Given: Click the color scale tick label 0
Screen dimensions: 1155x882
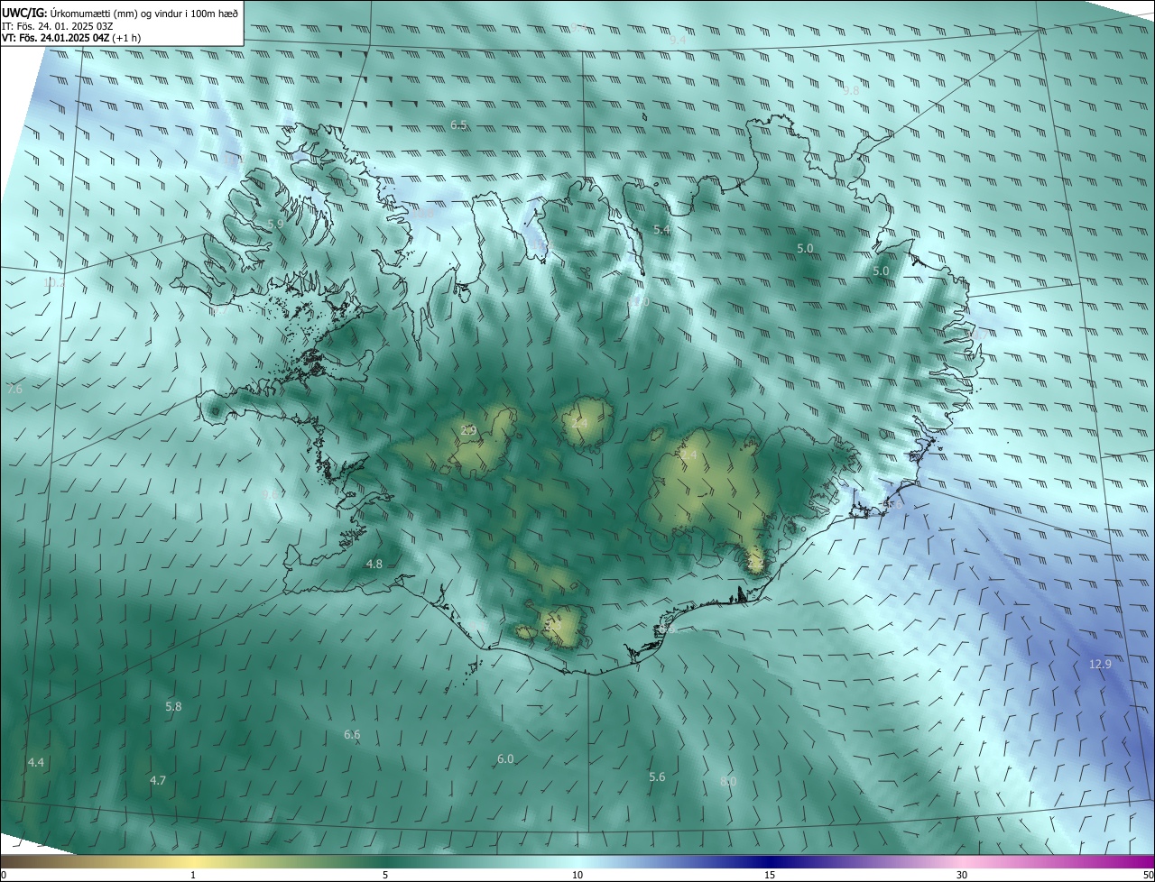Looking at the screenshot, I should [x=4, y=875].
